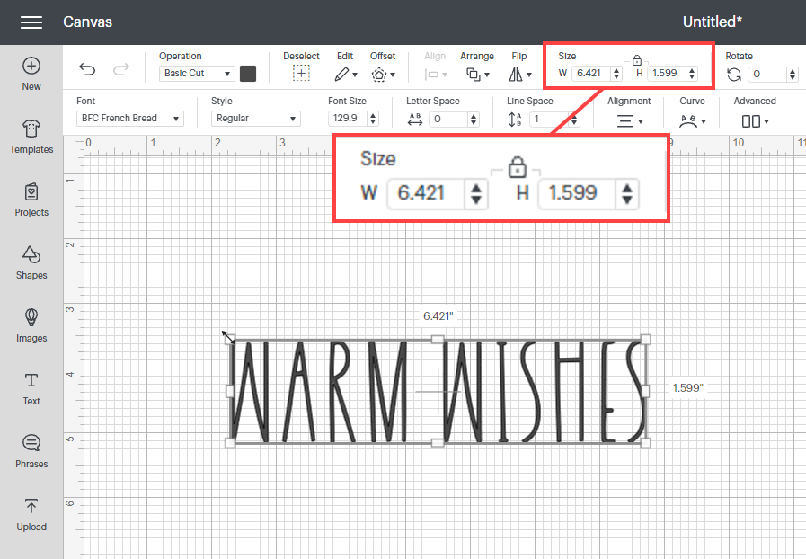Open the Alignment options
The height and width of the screenshot is (559, 806).
point(630,121)
